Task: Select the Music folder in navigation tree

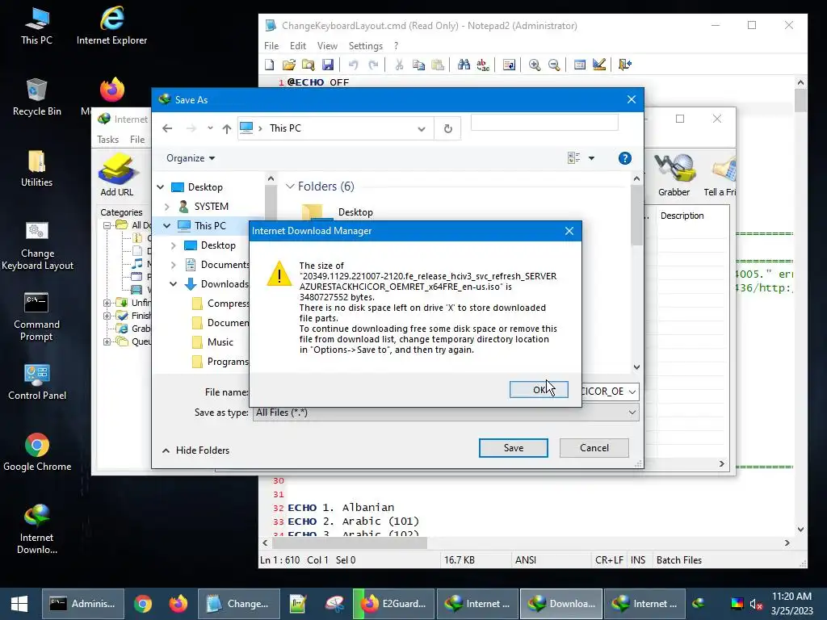Action: point(220,342)
